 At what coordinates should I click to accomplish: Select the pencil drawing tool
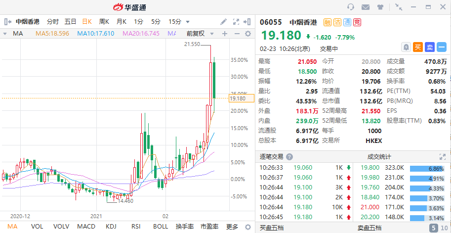point(223,22)
